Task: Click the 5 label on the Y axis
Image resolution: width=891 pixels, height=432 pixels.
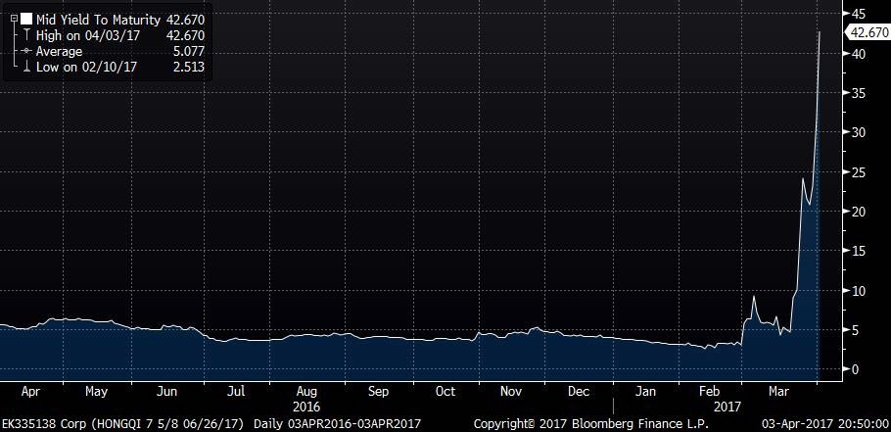Action: (x=855, y=330)
